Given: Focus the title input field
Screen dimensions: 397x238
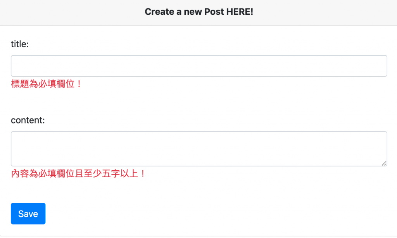Looking at the screenshot, I should tap(199, 66).
